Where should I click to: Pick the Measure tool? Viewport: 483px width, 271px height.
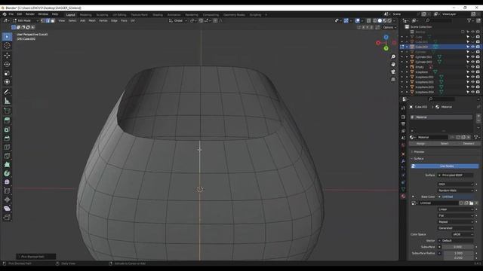tap(7, 101)
